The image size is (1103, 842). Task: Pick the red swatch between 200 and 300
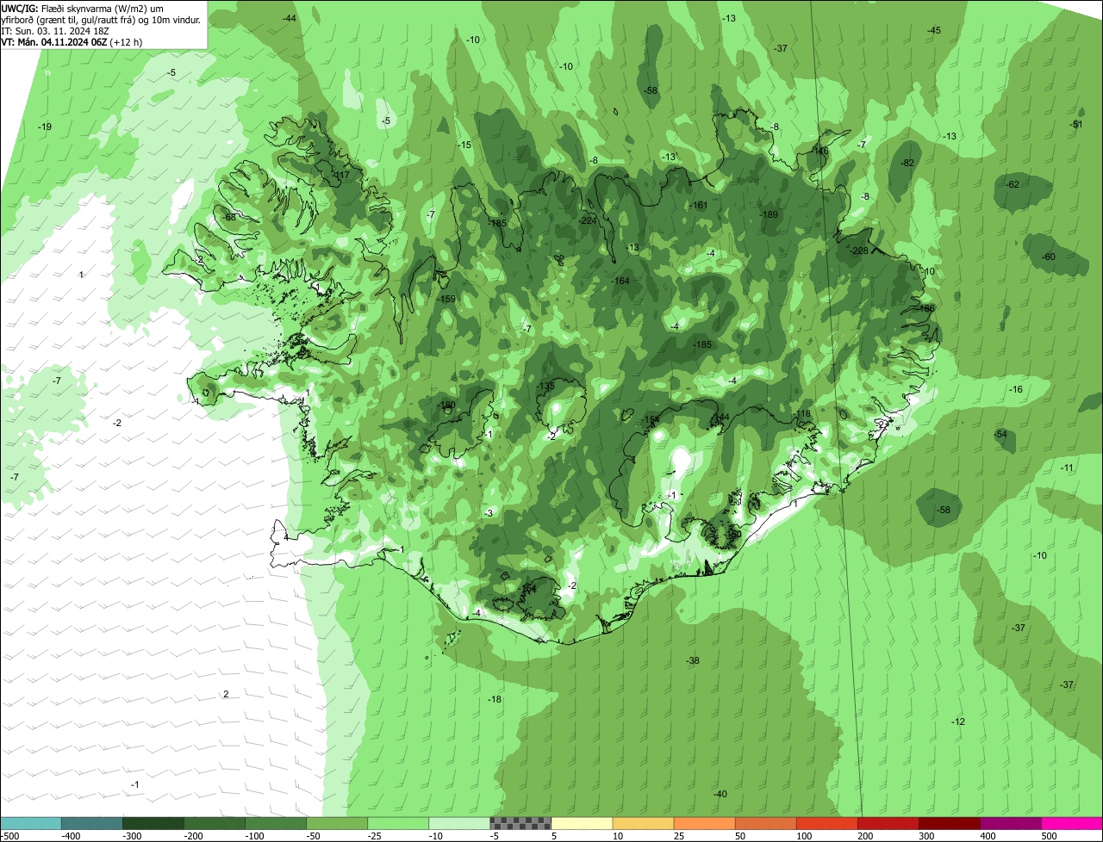pyautogui.click(x=888, y=823)
